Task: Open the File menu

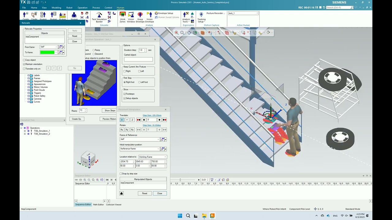Action: [x=24, y=8]
